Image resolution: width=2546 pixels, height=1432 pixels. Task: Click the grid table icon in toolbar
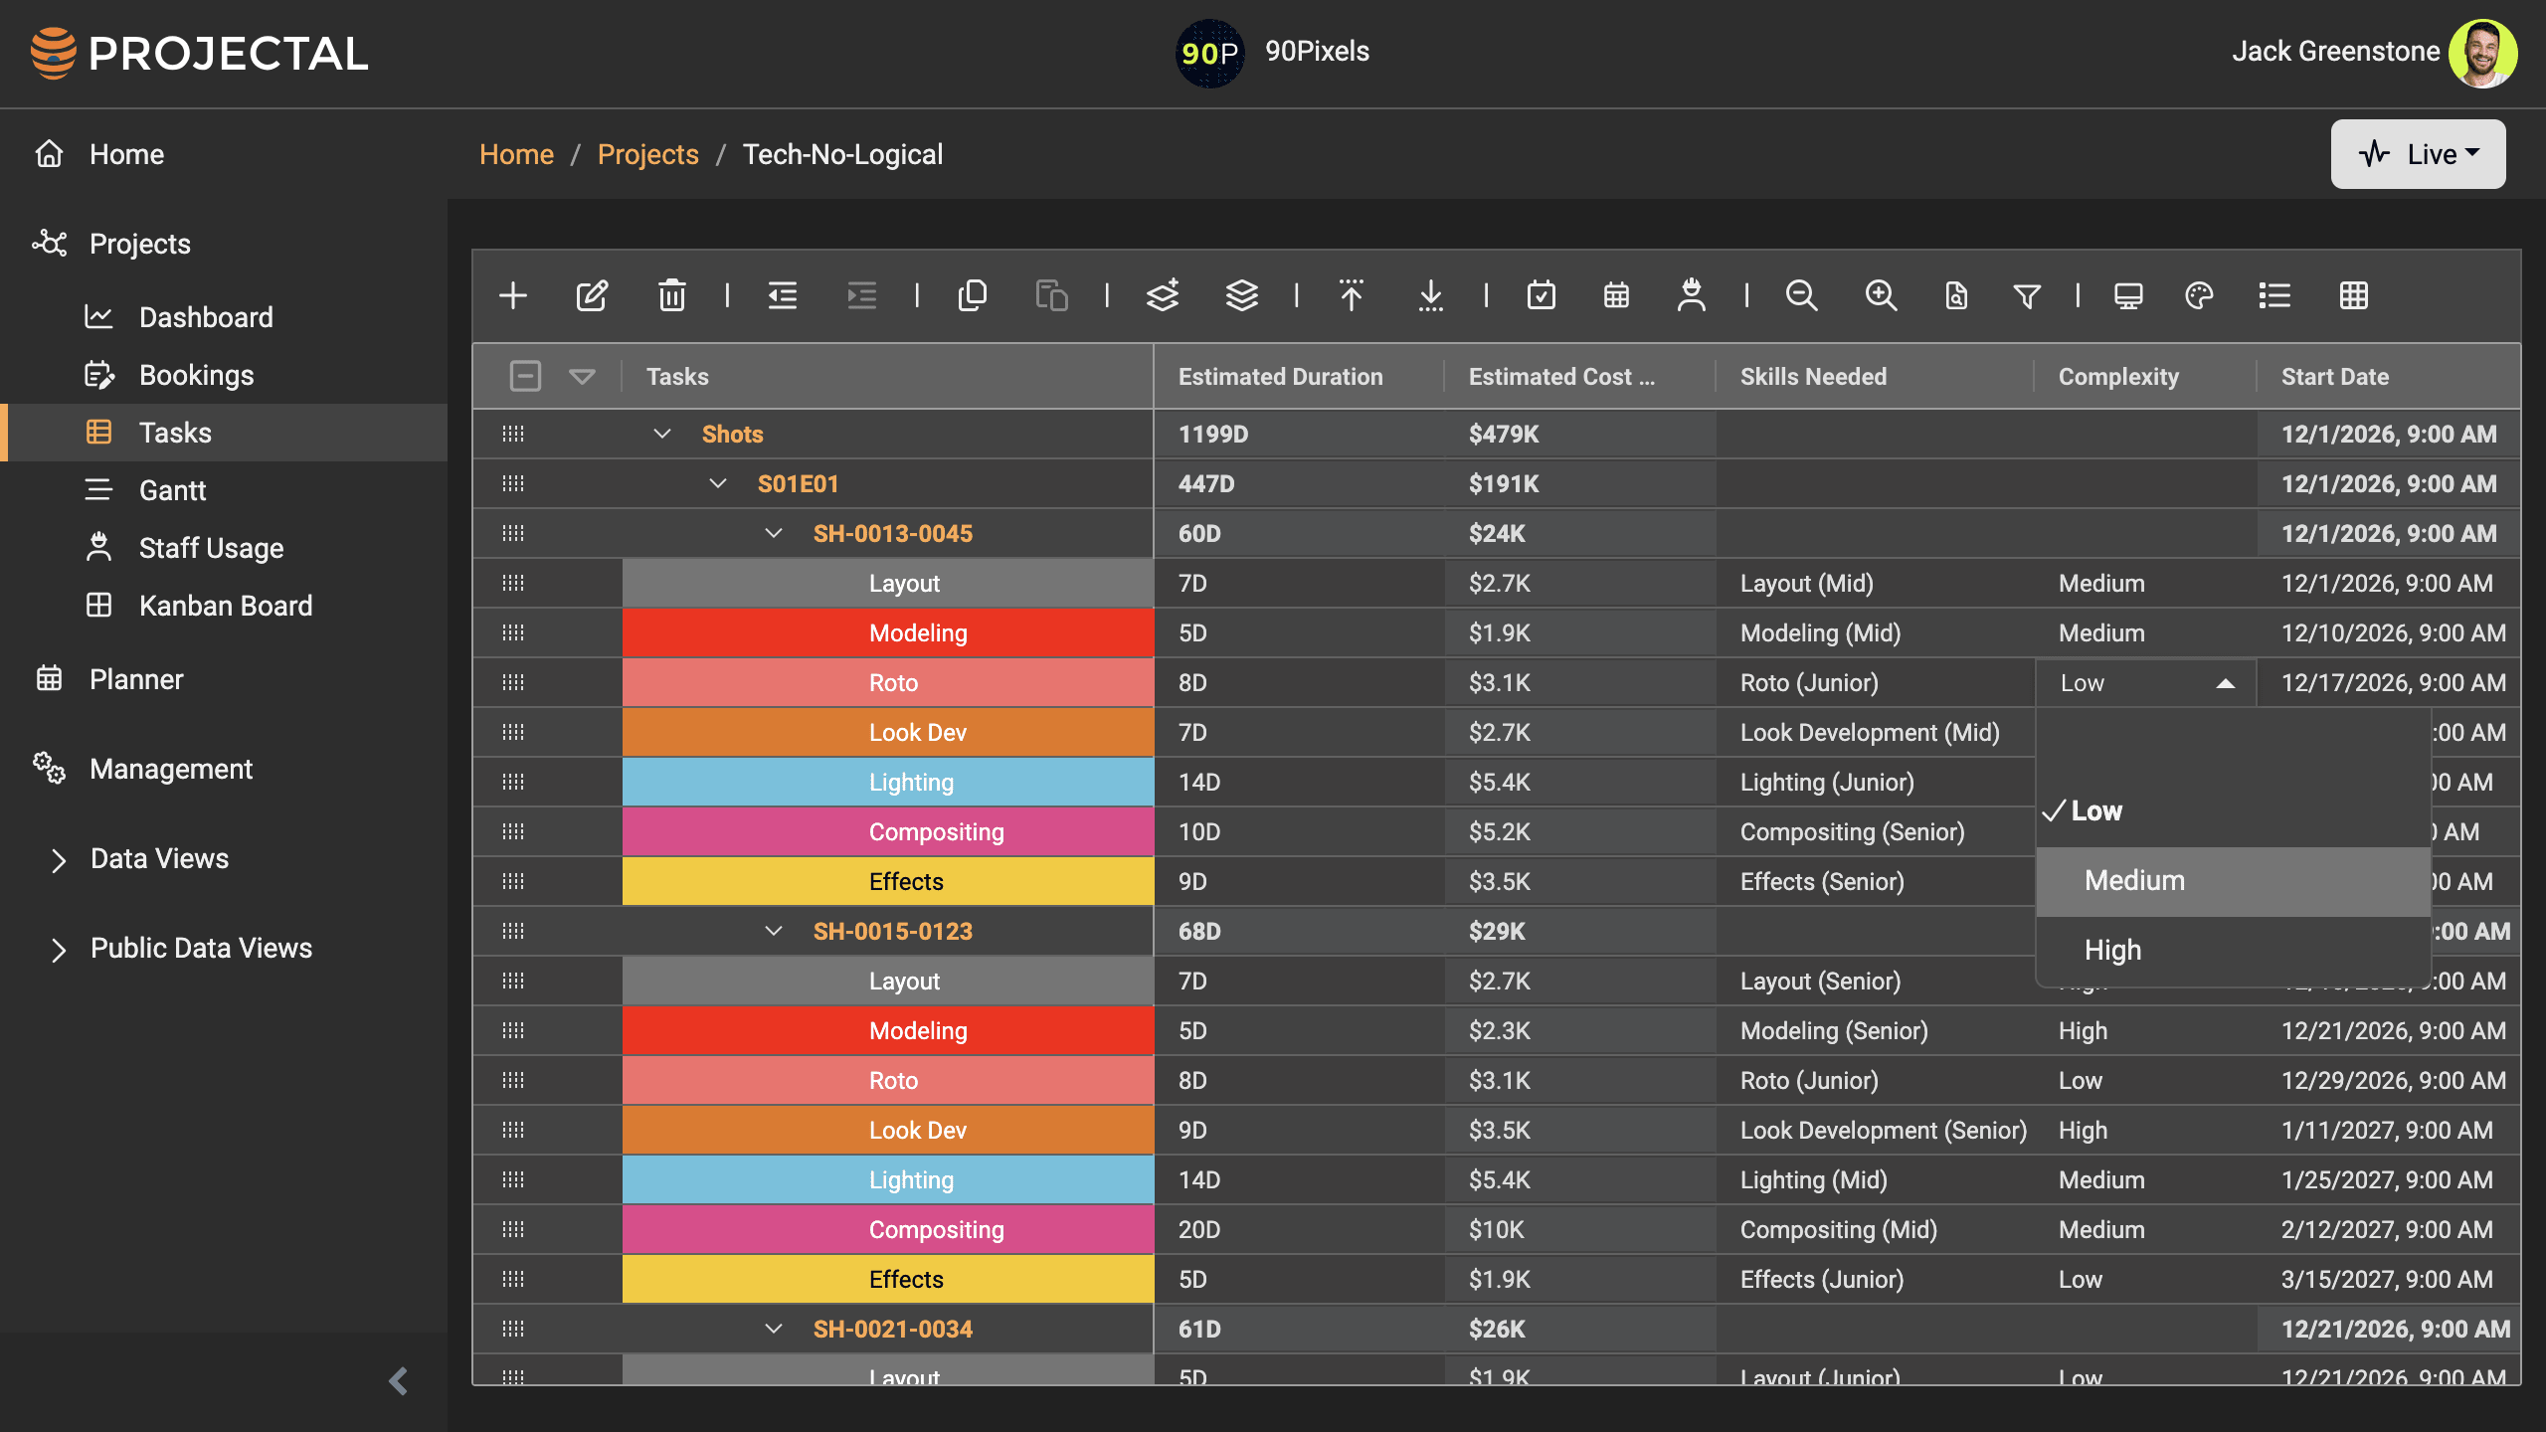2354,295
